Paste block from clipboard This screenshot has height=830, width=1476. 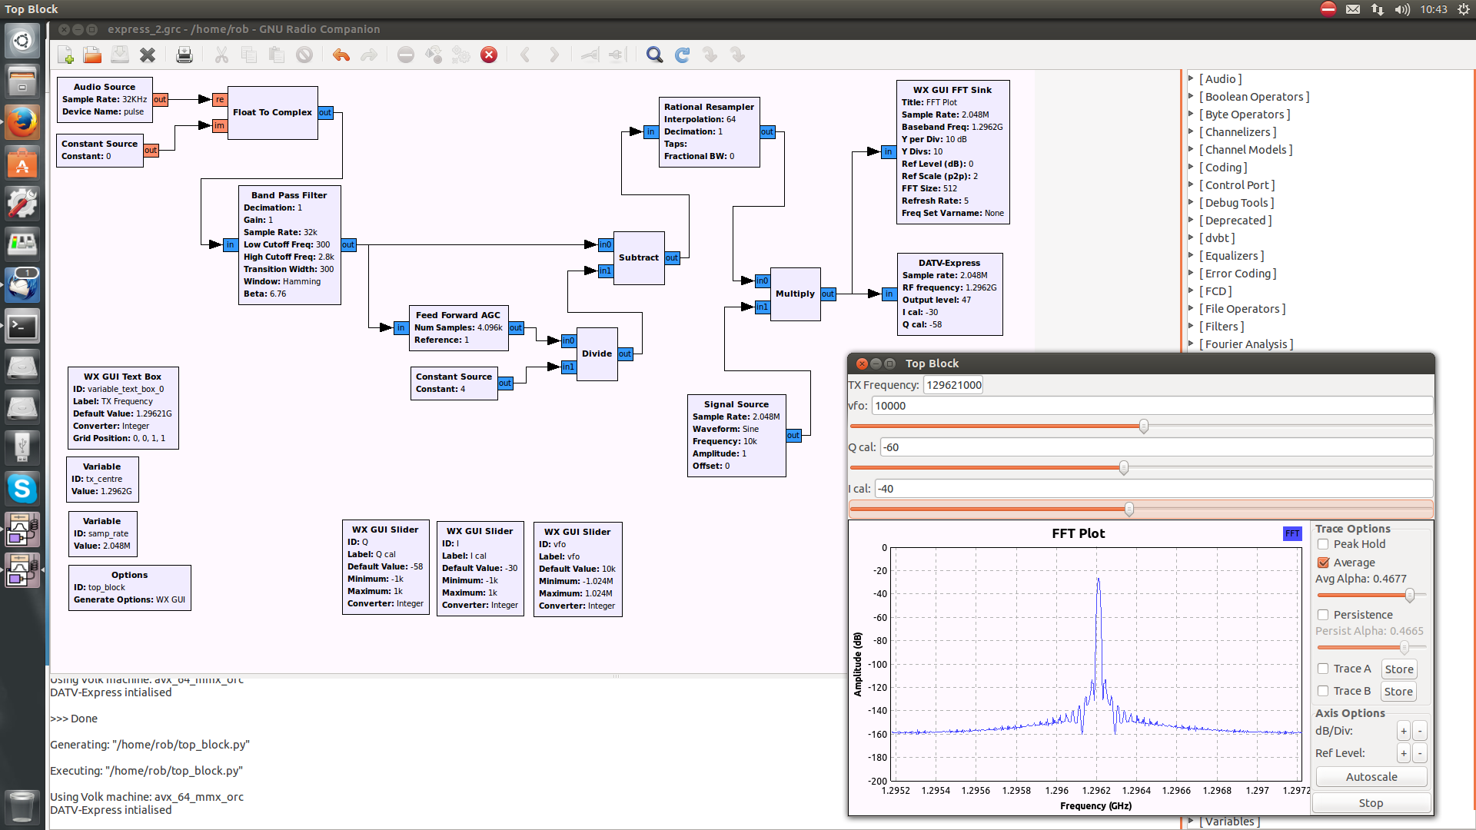pyautogui.click(x=277, y=55)
